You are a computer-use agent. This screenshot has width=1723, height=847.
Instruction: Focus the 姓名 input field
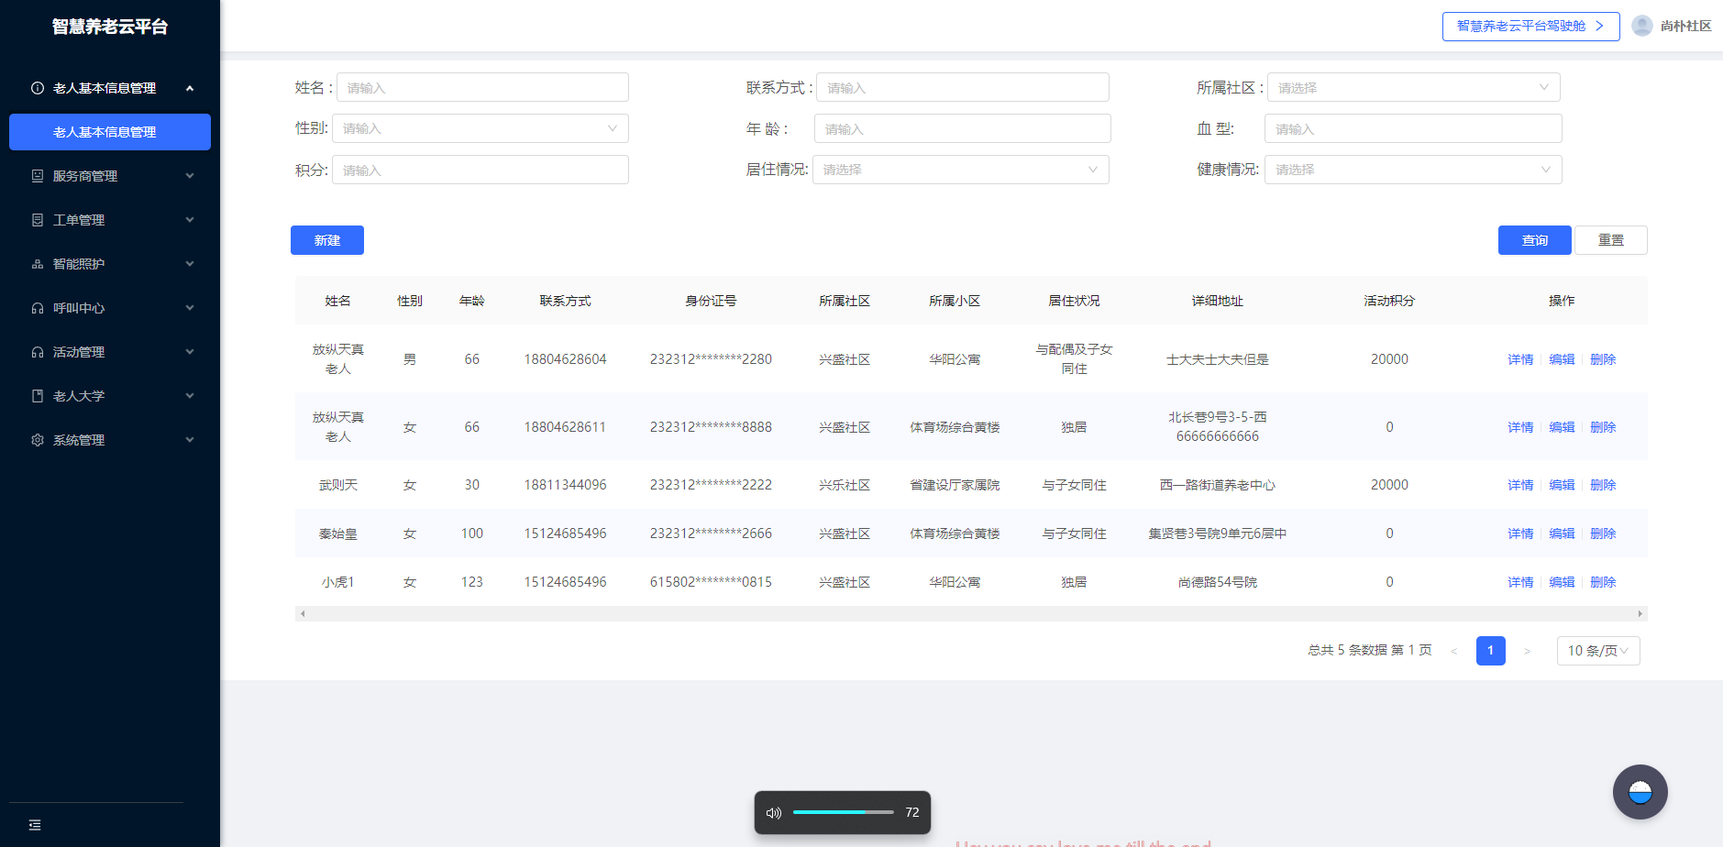[482, 87]
